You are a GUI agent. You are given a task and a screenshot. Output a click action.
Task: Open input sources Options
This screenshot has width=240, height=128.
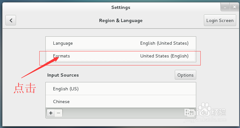point(185,75)
